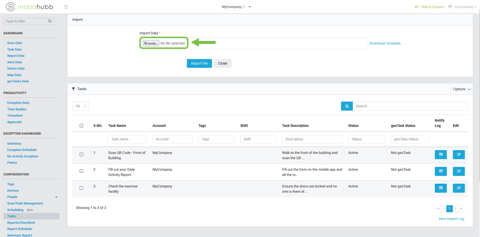Click the Download Template link
480x237 pixels.
(385, 43)
